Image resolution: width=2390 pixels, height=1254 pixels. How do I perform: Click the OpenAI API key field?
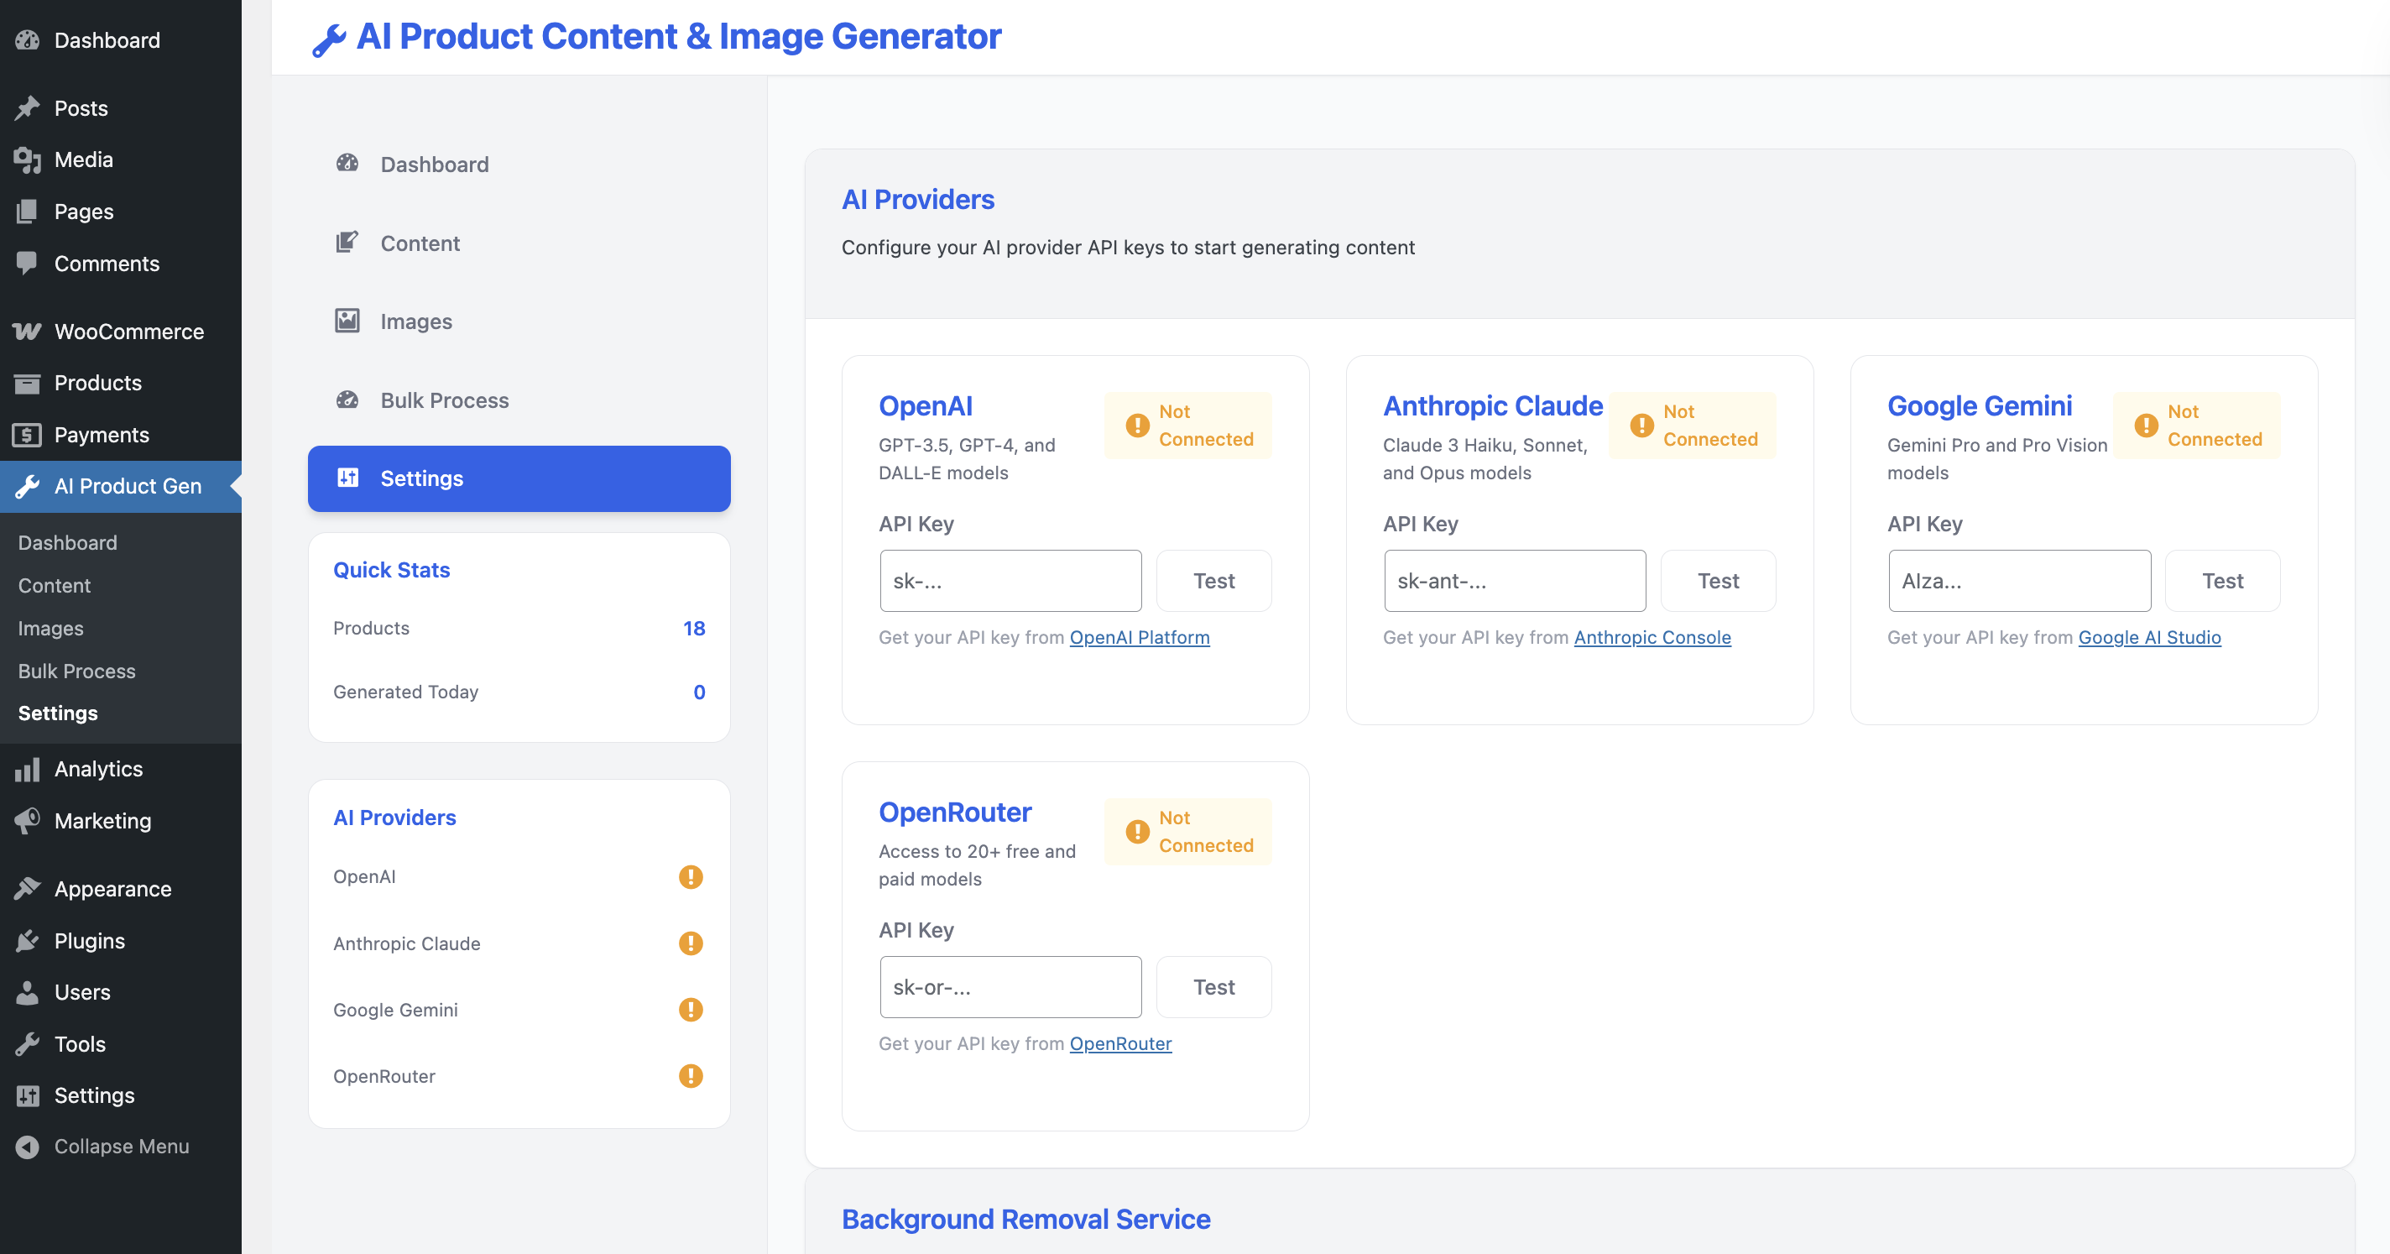(1010, 580)
